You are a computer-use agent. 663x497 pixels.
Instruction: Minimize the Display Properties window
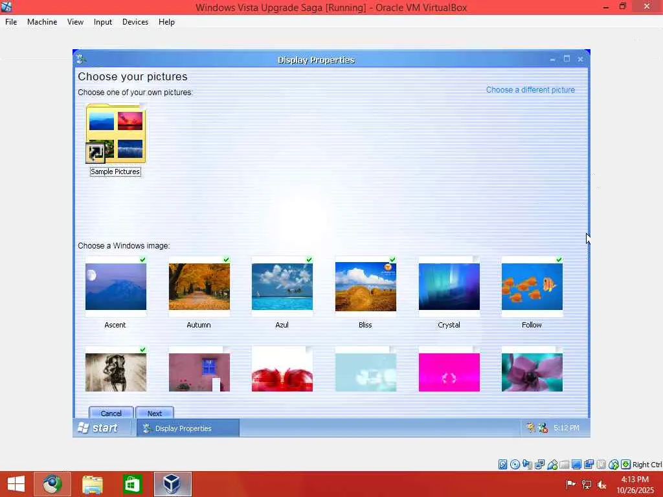click(553, 60)
